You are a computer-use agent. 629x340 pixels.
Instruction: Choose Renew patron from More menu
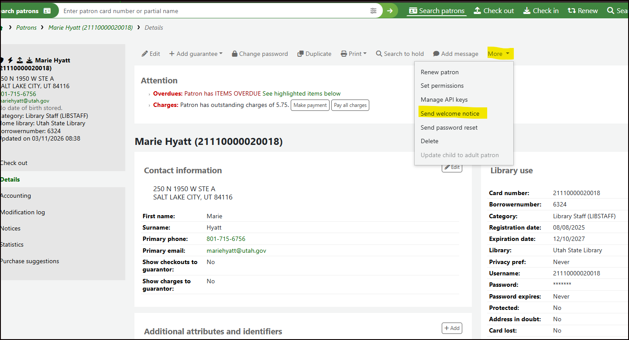[x=440, y=72]
